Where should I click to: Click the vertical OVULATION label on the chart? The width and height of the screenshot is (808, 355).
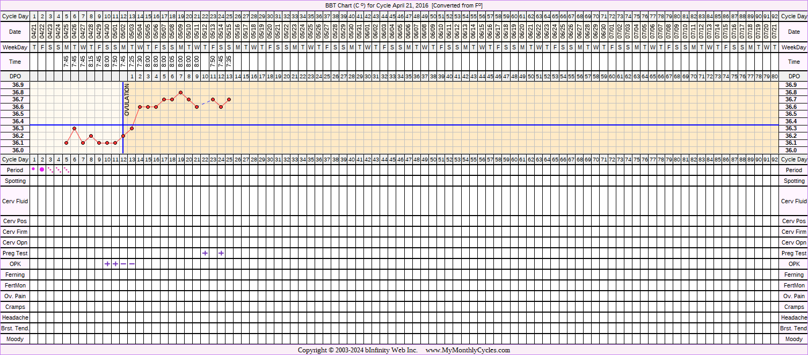[127, 100]
